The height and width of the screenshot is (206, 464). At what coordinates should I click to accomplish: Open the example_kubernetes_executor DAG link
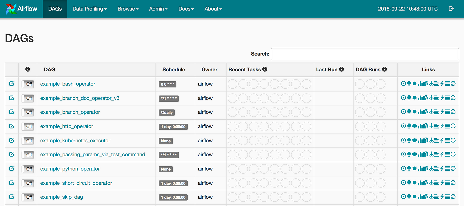click(x=75, y=141)
